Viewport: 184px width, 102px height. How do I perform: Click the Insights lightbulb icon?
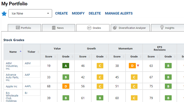[x=162, y=27]
